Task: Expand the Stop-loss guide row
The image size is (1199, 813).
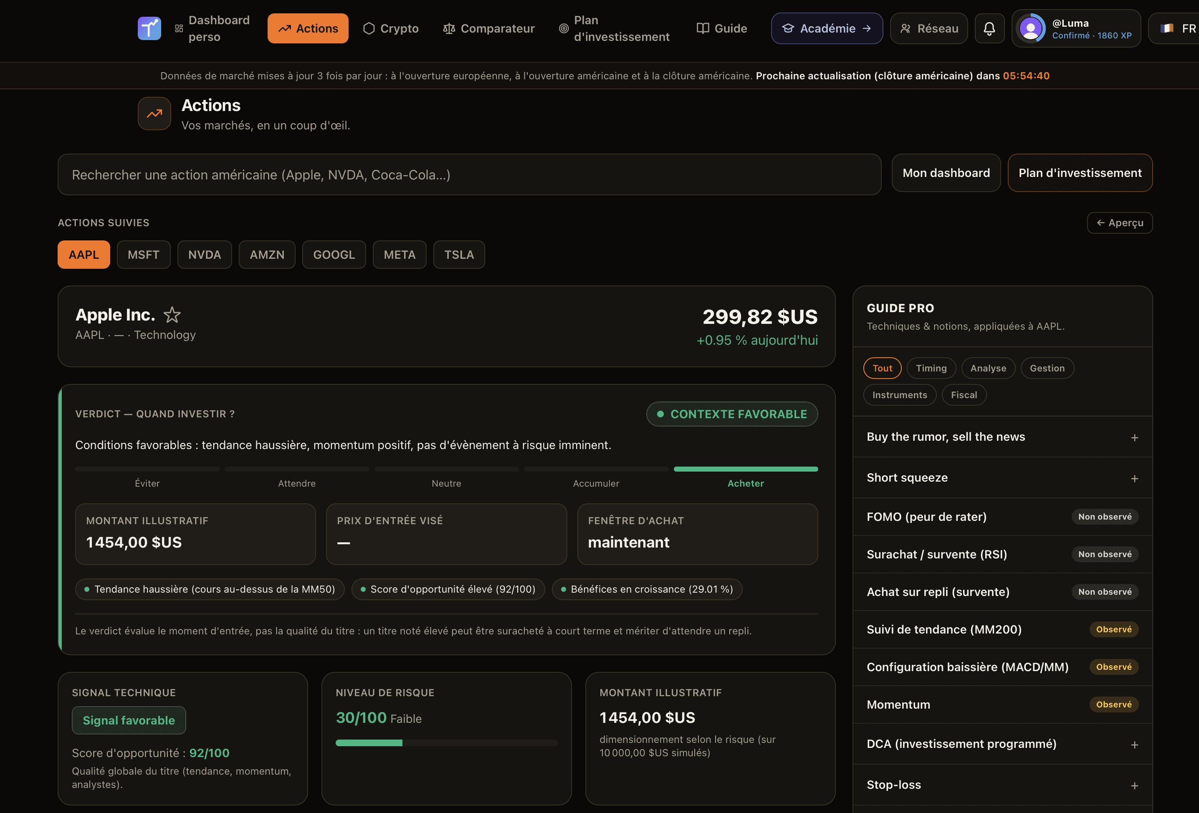Action: (x=1002, y=785)
